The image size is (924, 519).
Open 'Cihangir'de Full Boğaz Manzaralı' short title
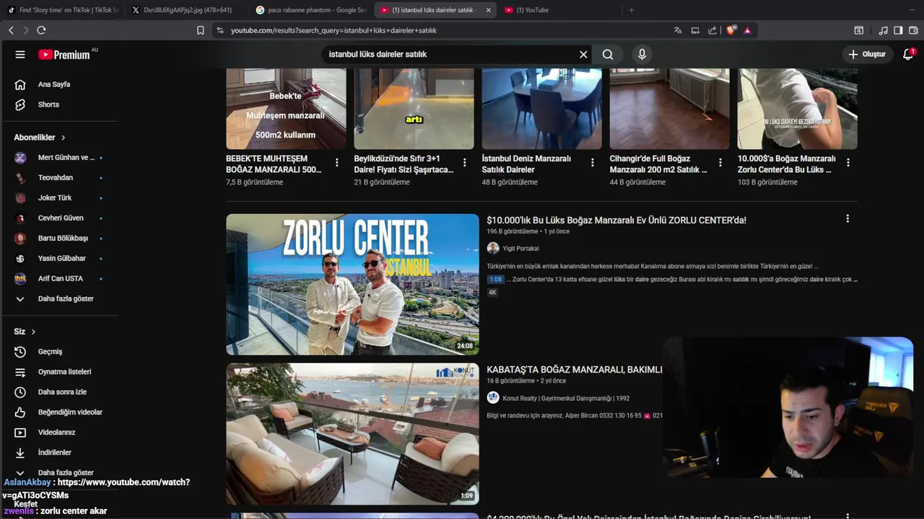coord(658,164)
